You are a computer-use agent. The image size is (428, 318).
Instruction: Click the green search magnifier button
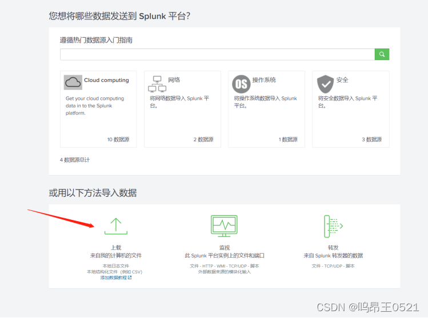[382, 54]
